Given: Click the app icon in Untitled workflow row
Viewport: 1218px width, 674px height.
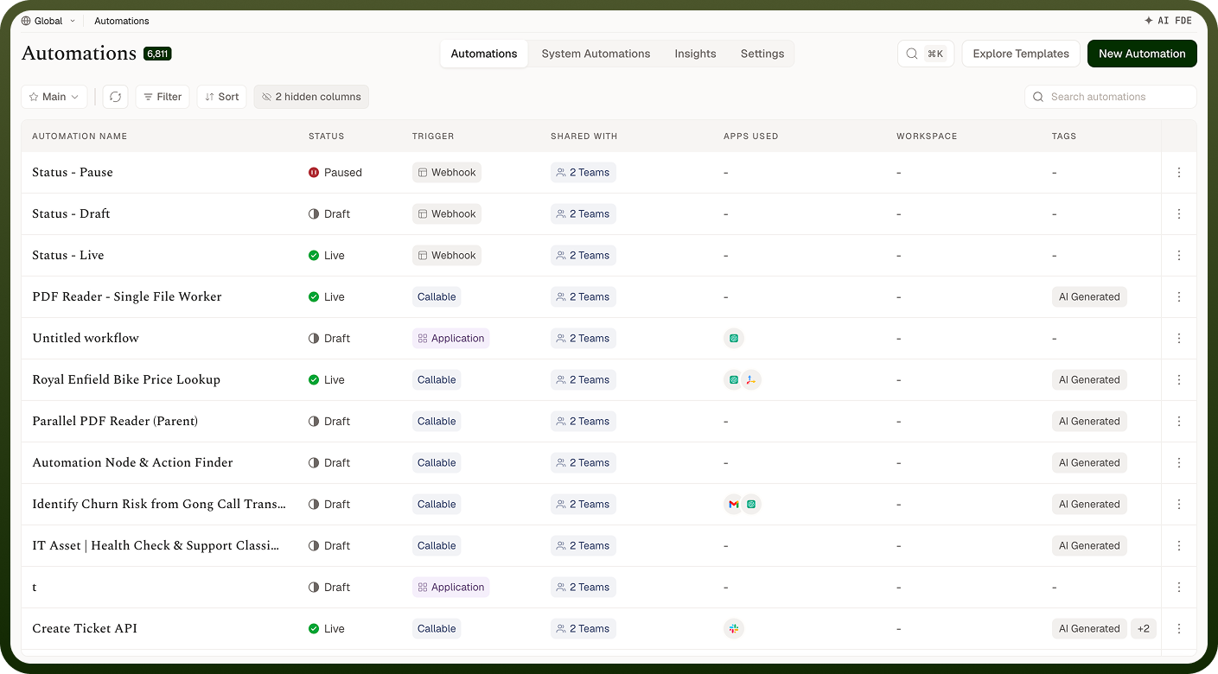Looking at the screenshot, I should coord(734,339).
